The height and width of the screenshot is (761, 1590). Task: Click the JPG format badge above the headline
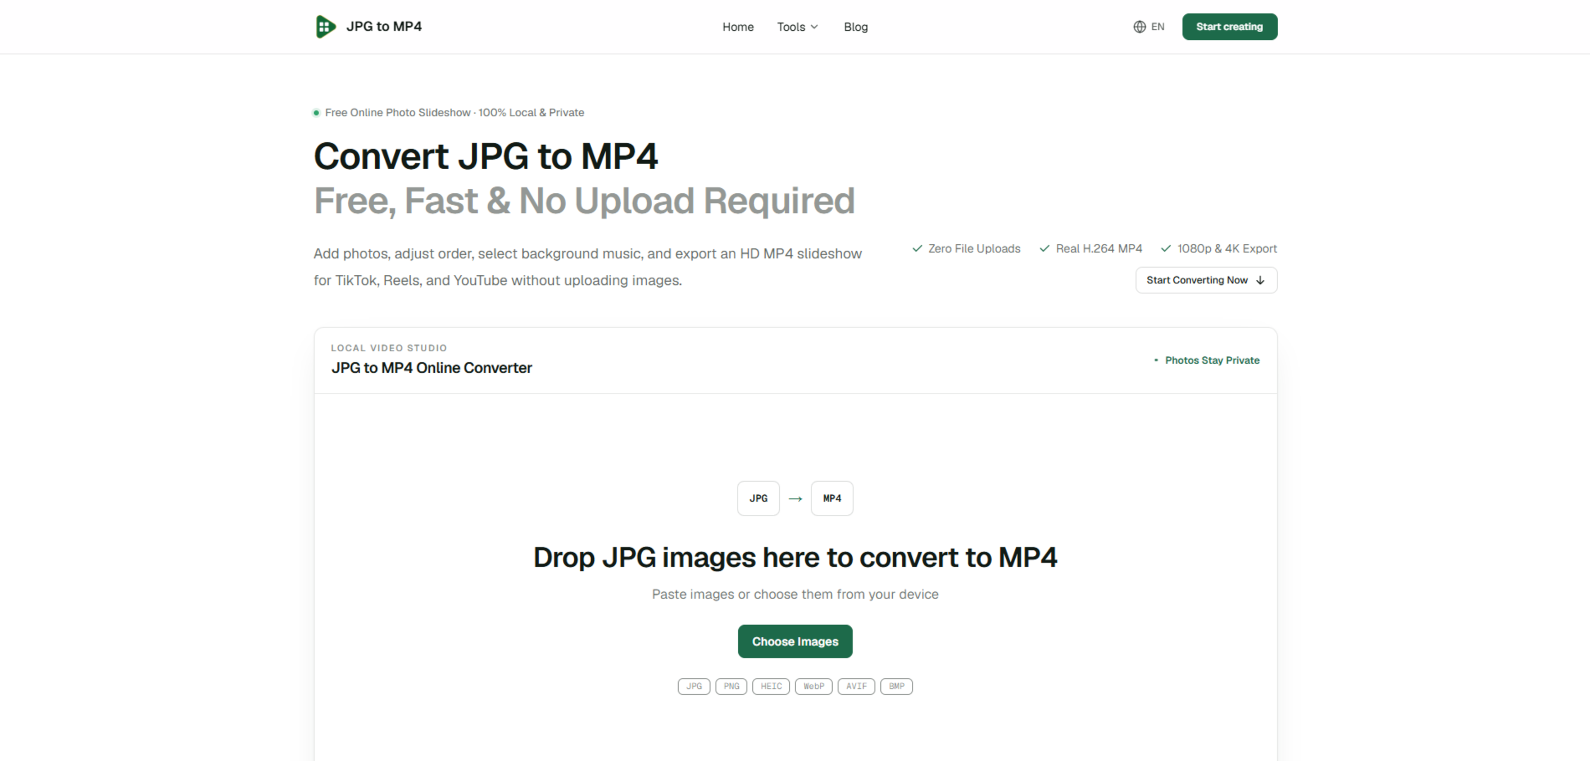(x=759, y=498)
